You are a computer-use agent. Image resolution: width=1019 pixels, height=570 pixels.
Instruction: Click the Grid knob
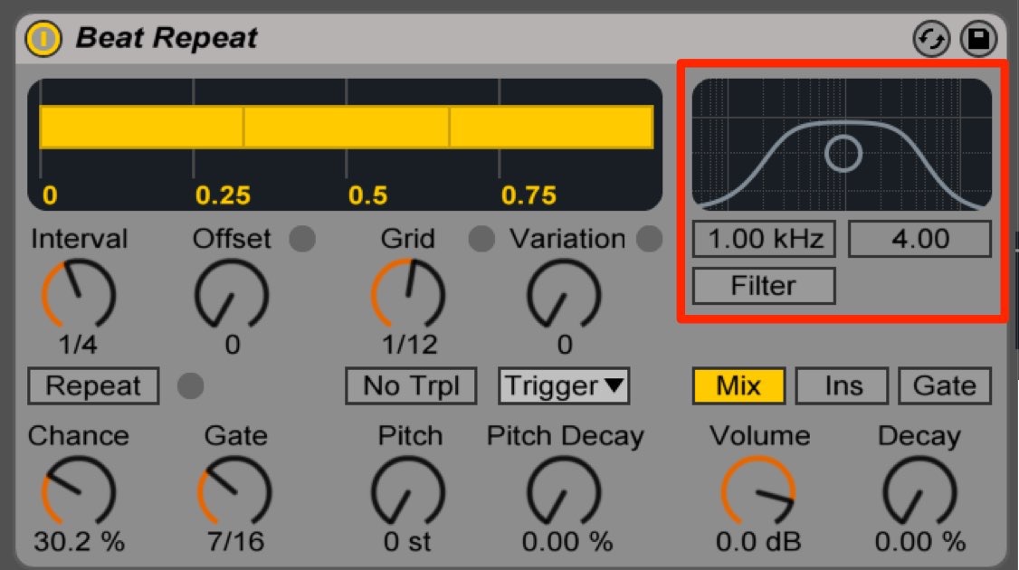click(408, 294)
